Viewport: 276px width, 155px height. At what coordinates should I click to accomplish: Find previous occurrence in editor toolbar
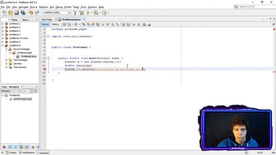click(x=88, y=25)
